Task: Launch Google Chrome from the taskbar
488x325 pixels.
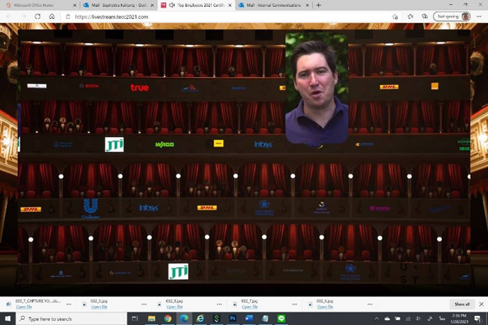Action: pos(168,319)
